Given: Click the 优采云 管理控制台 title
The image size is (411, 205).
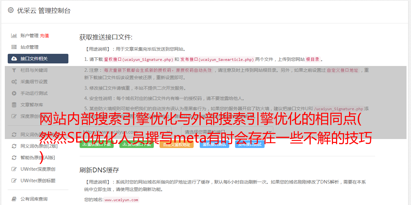Looking at the screenshot, I should click(x=44, y=11).
